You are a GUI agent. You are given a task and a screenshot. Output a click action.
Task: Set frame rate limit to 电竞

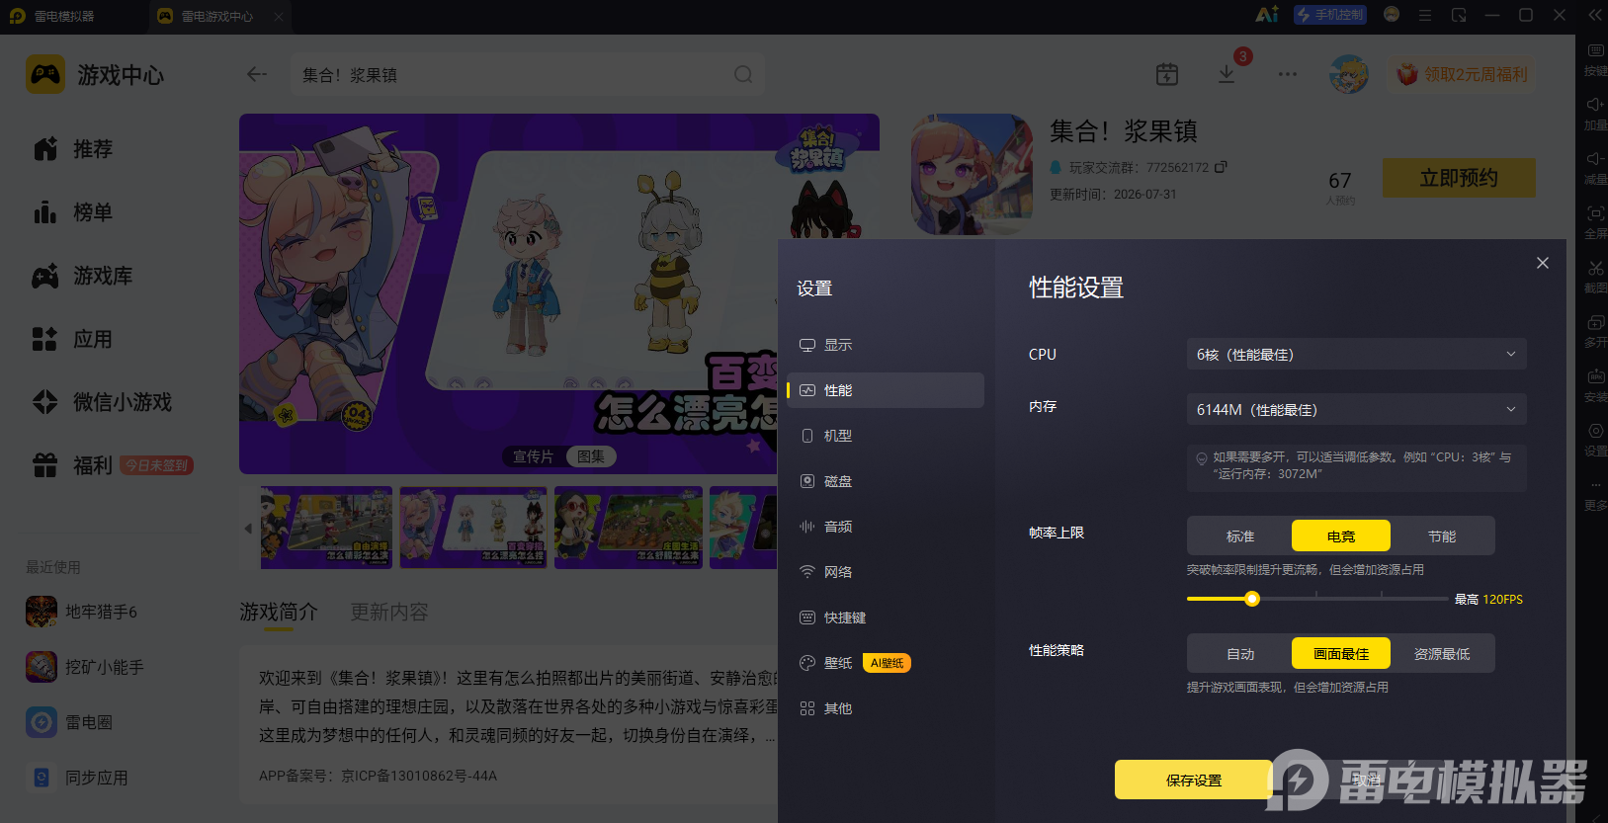(1341, 535)
